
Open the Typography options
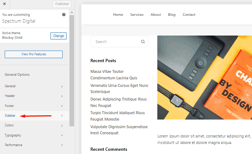(34, 135)
